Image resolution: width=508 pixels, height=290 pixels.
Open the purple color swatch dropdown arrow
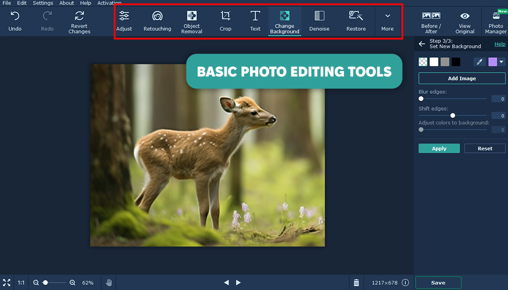(502, 62)
